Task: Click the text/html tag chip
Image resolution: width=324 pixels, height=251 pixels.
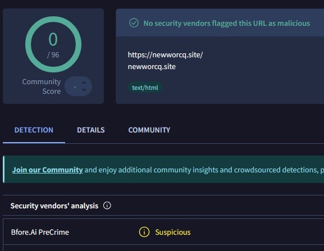Action: [145, 88]
